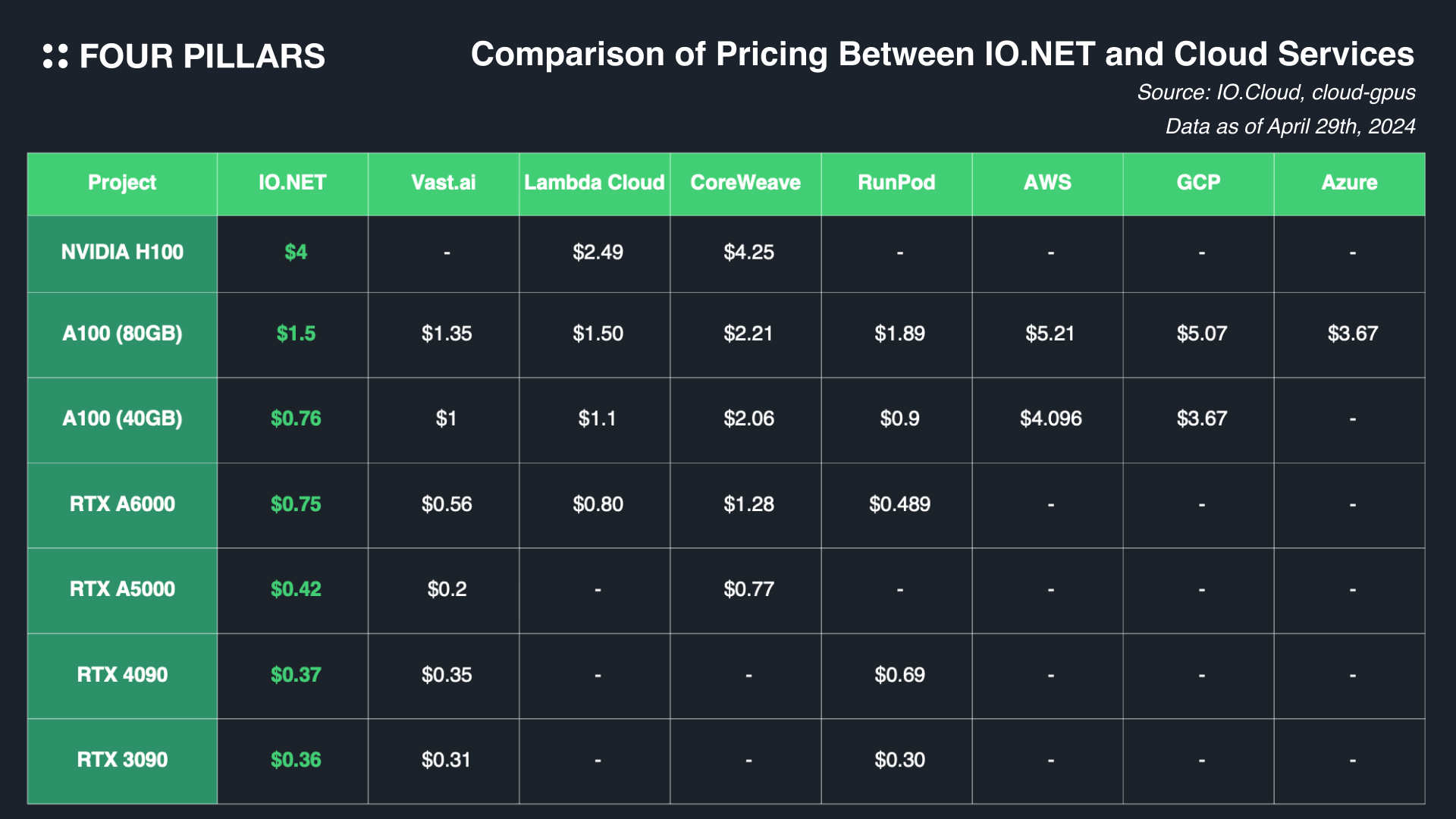Click the data date April 29th, 2024 text

point(1290,126)
